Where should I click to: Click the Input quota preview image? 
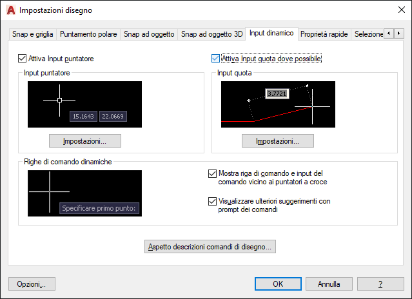(x=278, y=104)
